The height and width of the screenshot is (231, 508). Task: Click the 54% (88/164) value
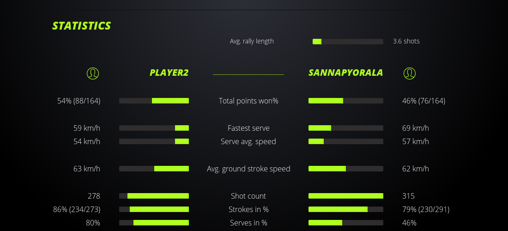79,101
